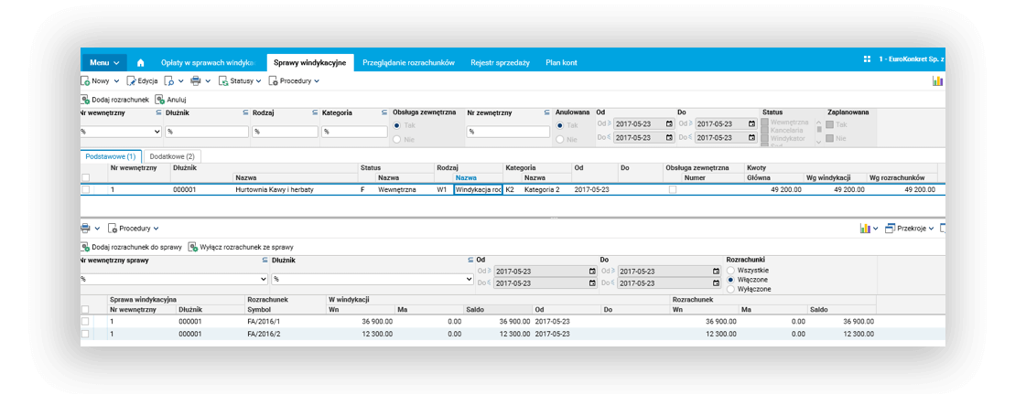Viewport: 1026px width, 394px height.
Task: Expand the Nowy dropdown arrow
Action: (x=116, y=81)
